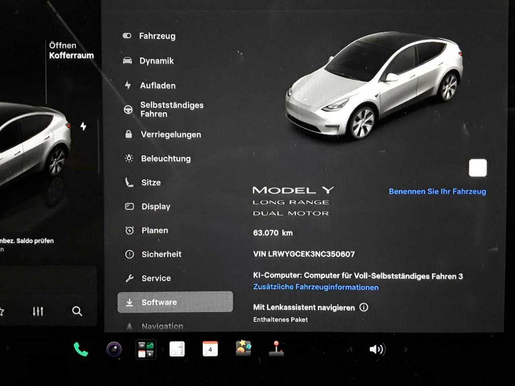
Task: Click the white vehicle color swatch
Action: click(478, 168)
